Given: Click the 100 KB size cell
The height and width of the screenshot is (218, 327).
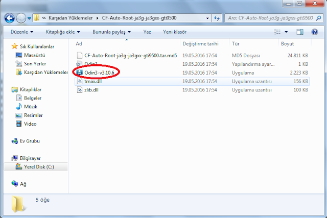Looking at the screenshot, I should (x=301, y=90).
